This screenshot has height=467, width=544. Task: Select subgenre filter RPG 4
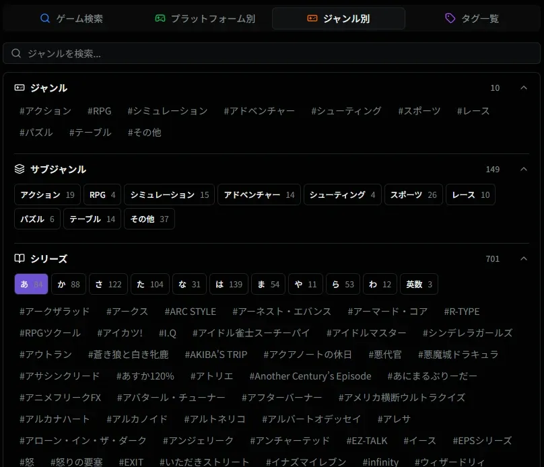point(102,195)
